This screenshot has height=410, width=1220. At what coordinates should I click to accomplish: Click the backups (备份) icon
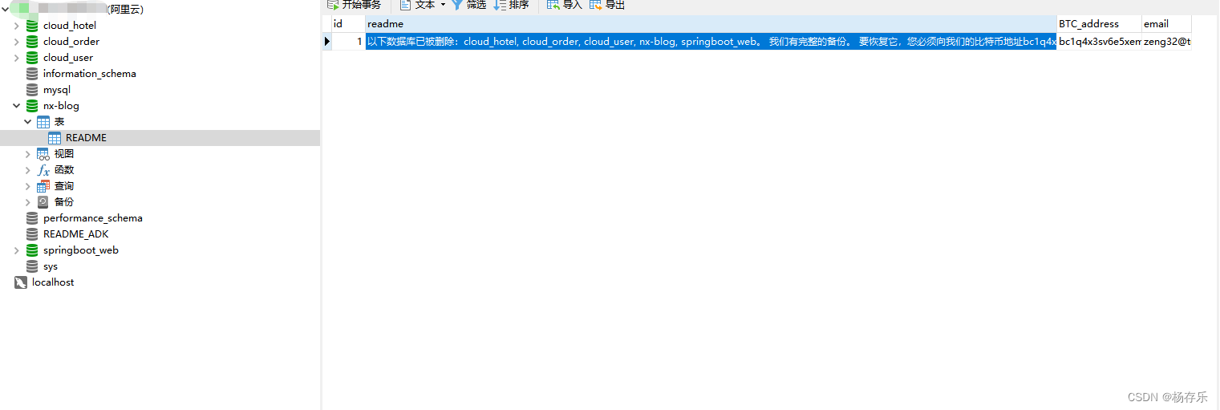tap(43, 202)
